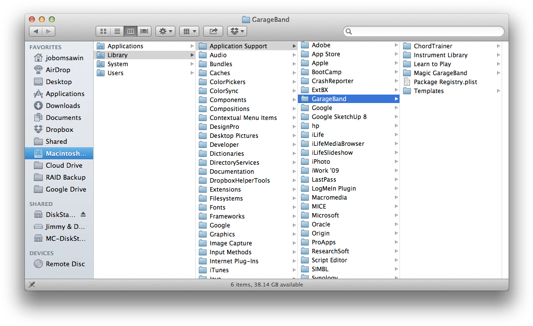Screen dimensions: 533x326
Task: Select the ColorSync folder
Action: coord(247,91)
